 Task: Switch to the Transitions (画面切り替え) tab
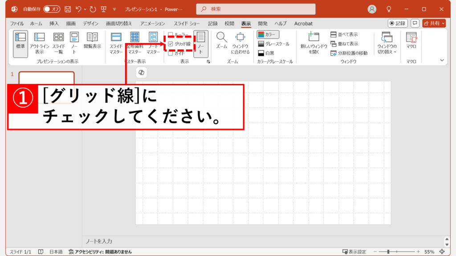pos(118,24)
